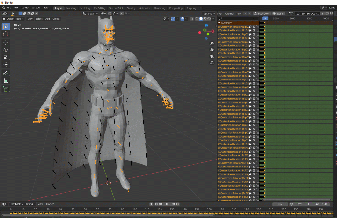
Task: Open the Object Mode dropdown
Action: pos(13,19)
